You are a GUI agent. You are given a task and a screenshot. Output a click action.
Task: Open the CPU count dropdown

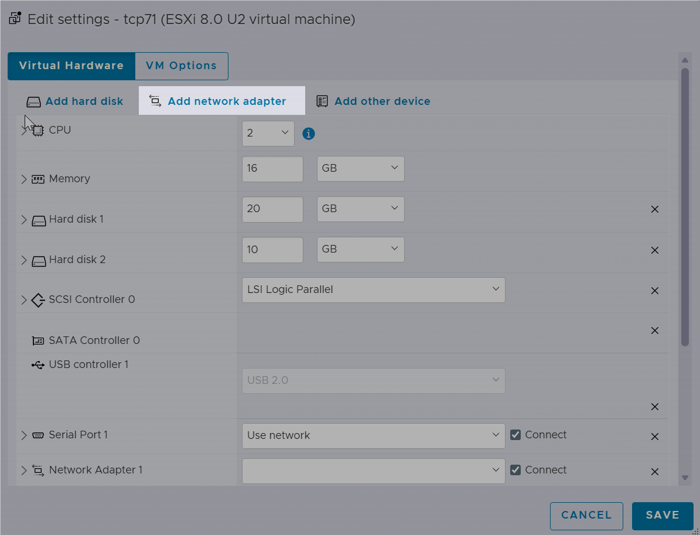click(x=268, y=133)
